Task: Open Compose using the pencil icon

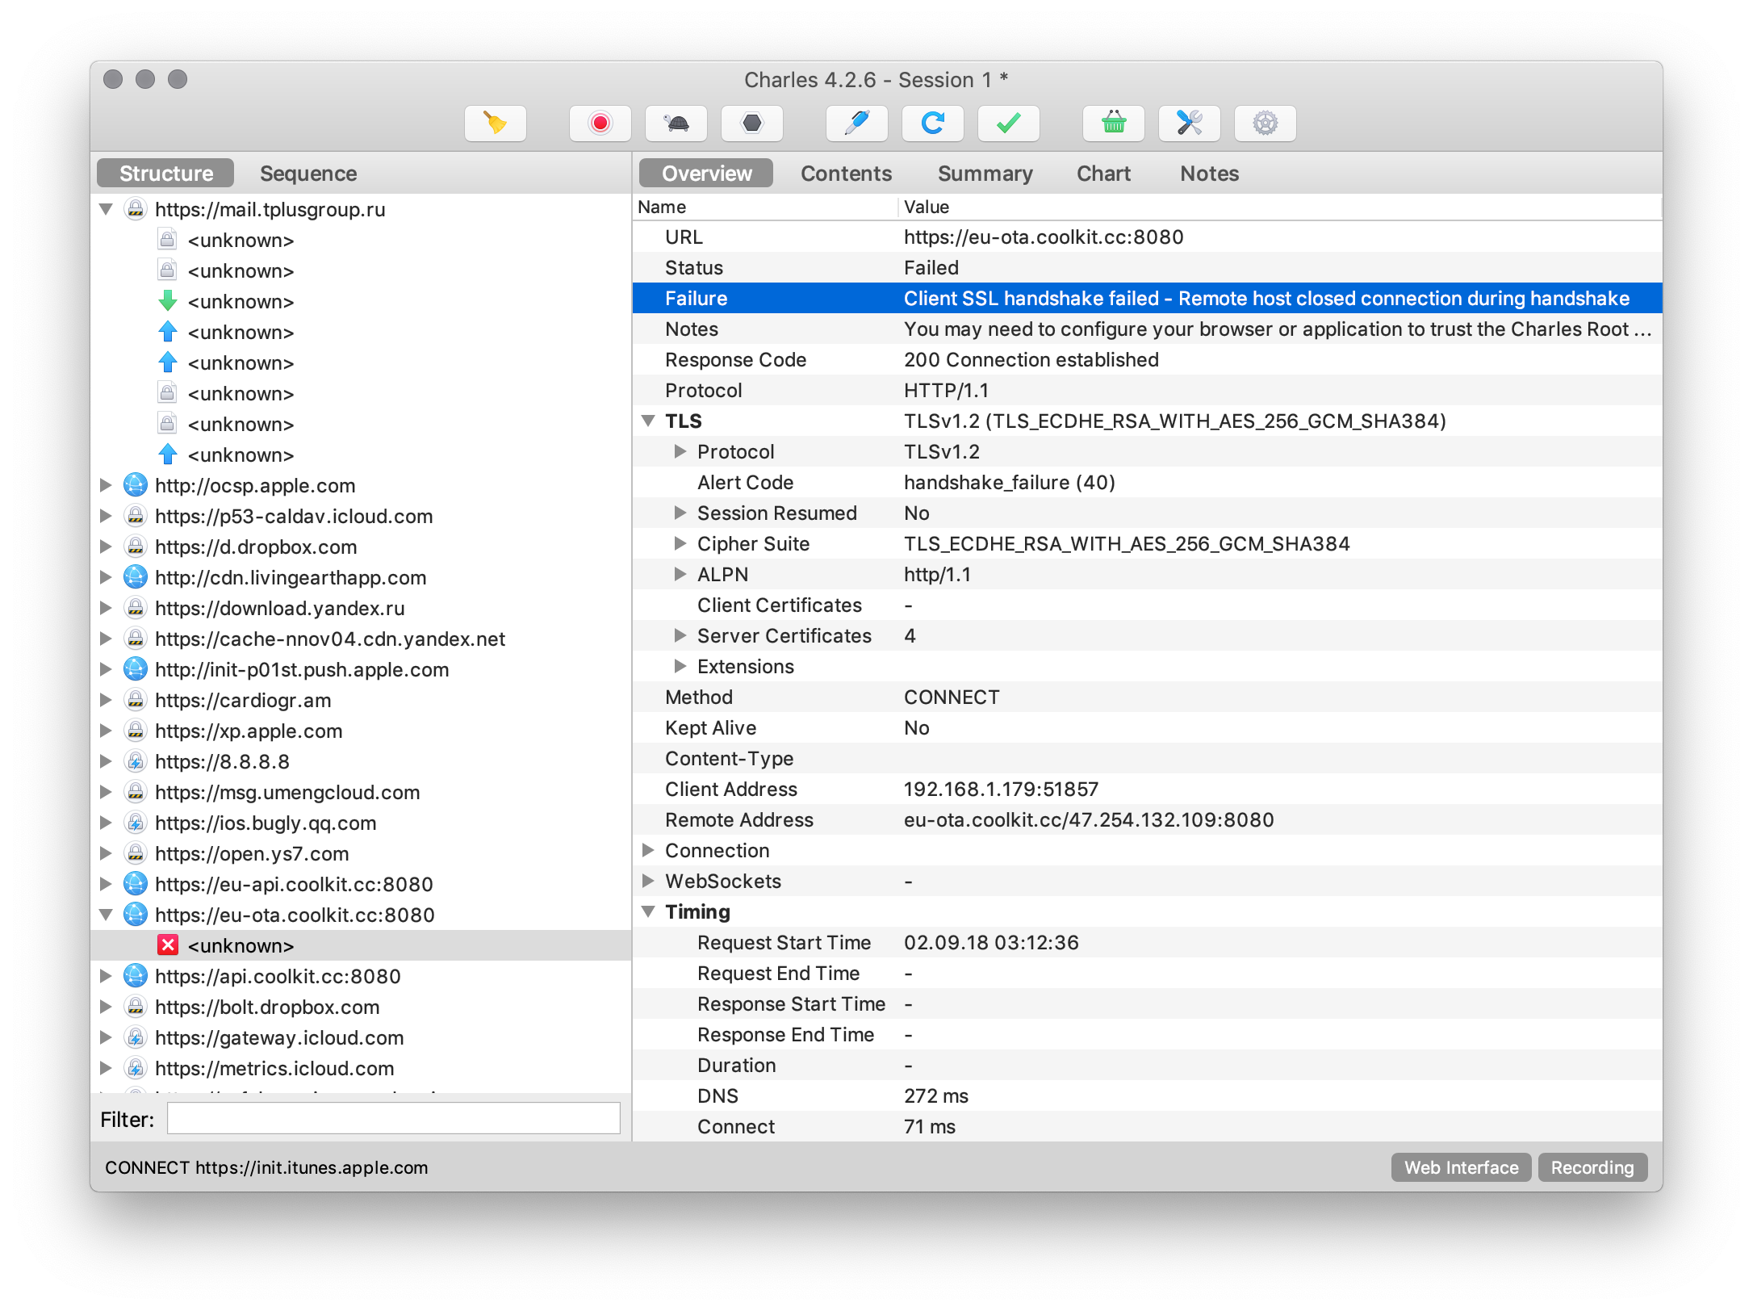Action: tap(856, 124)
